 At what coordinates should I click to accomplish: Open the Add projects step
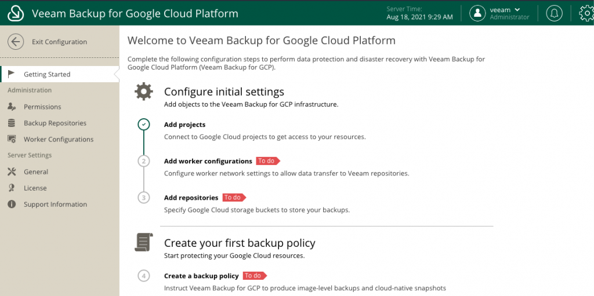coord(185,125)
